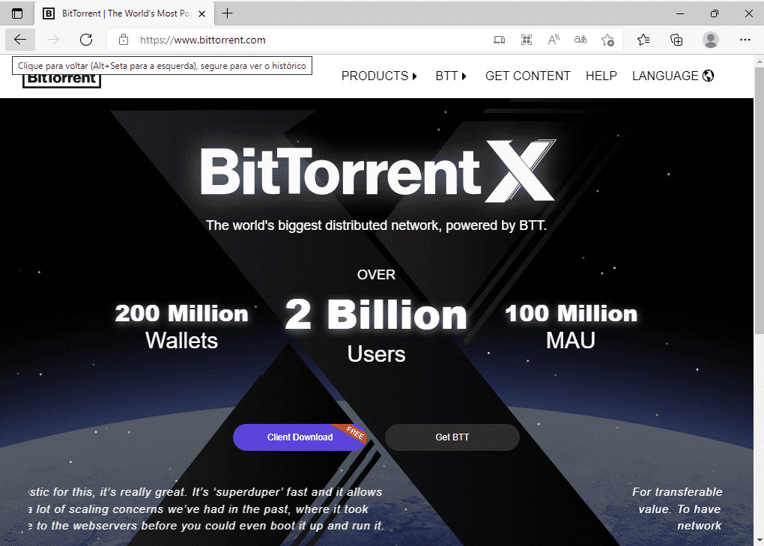Click 'The world's biggest distributed network' tagline
This screenshot has height=546, width=764.
[x=376, y=225]
